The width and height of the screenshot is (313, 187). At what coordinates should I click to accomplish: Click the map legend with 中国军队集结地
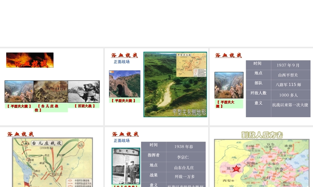pyautogui.click(x=79, y=183)
